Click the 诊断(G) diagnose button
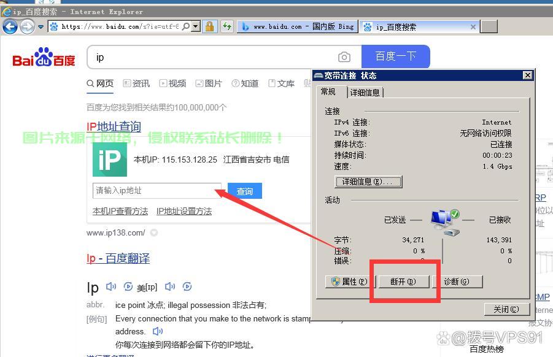 click(457, 282)
